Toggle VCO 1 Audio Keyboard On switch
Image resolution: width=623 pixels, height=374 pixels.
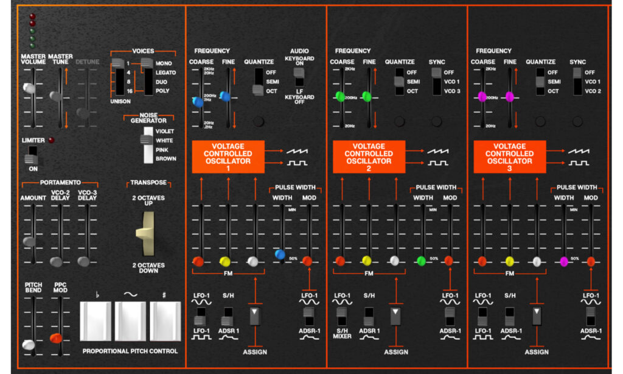coord(299,76)
